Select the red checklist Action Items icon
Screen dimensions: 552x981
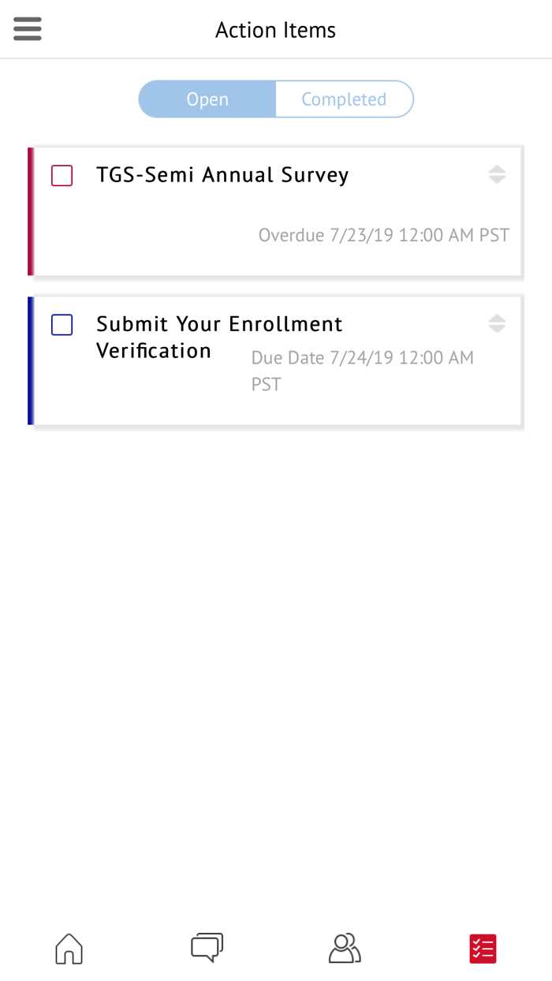click(x=483, y=949)
